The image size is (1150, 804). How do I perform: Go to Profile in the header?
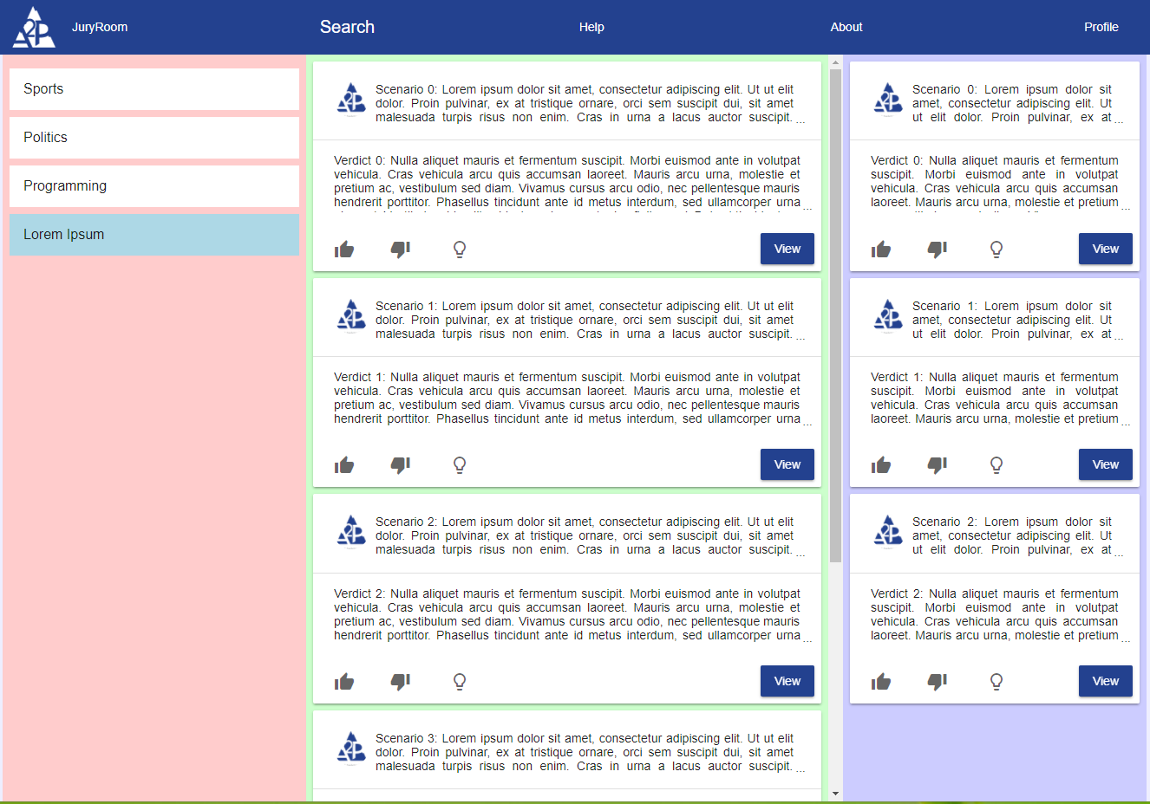point(1101,27)
